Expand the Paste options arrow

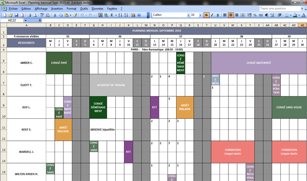pos(70,15)
